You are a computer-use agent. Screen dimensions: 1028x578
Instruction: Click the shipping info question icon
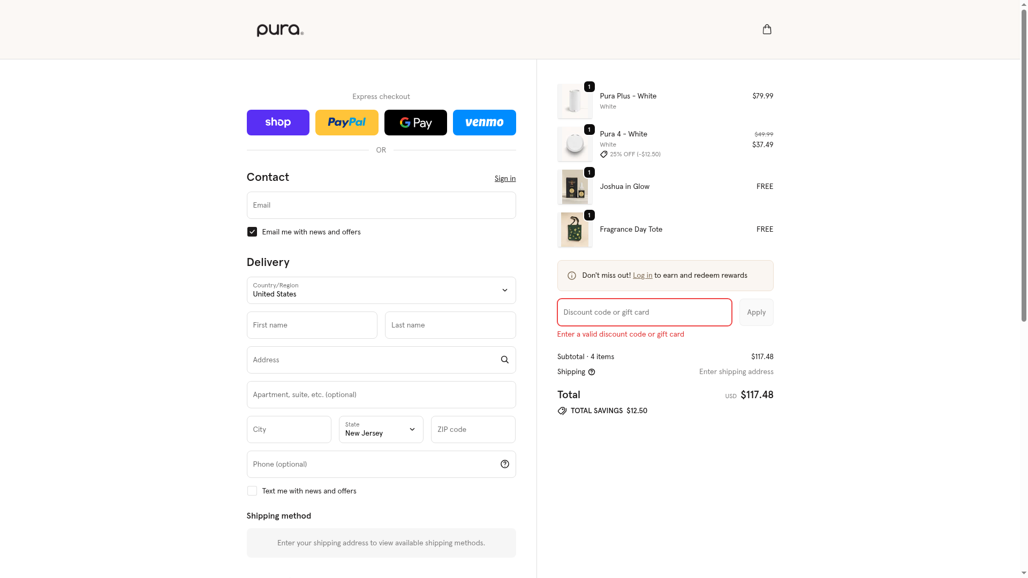point(592,372)
